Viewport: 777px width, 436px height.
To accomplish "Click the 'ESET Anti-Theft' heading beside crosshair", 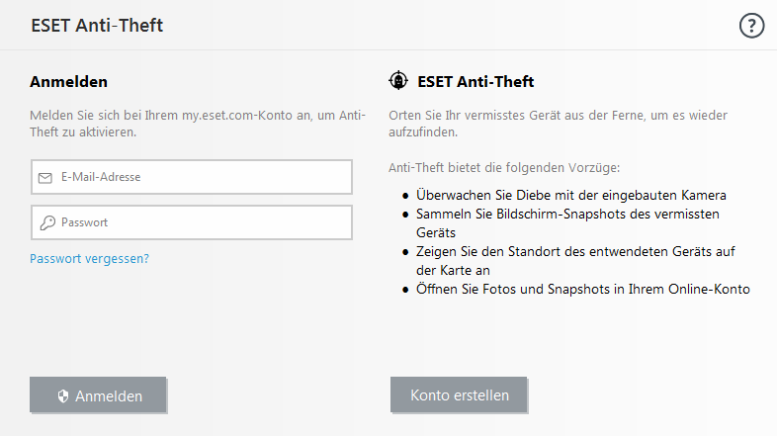I will (x=475, y=82).
